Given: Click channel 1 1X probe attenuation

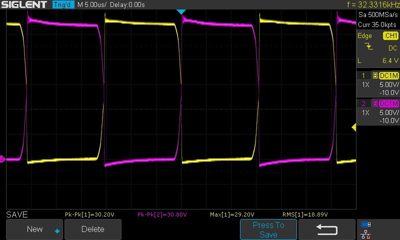Looking at the screenshot, I should pyautogui.click(x=365, y=84).
